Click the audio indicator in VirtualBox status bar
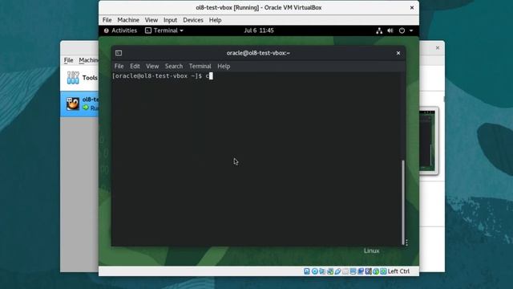The height and width of the screenshot is (289, 513). point(322,271)
